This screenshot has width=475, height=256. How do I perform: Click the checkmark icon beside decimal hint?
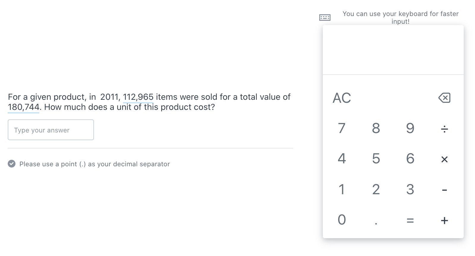tap(12, 164)
